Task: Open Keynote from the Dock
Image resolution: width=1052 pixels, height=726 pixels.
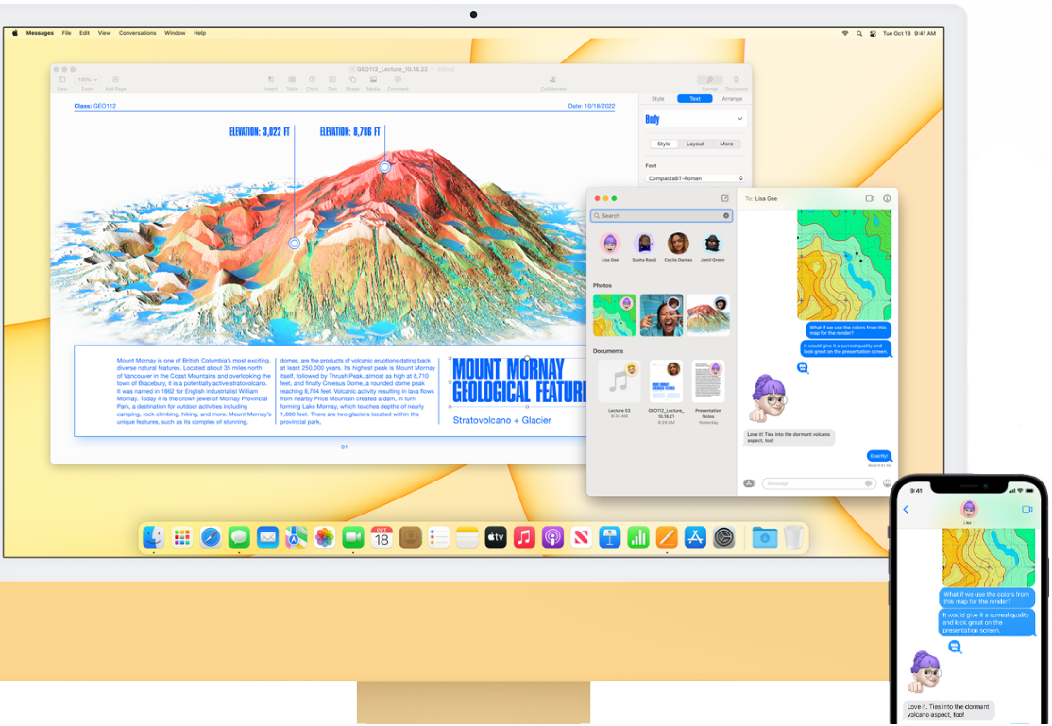Action: coord(610,537)
